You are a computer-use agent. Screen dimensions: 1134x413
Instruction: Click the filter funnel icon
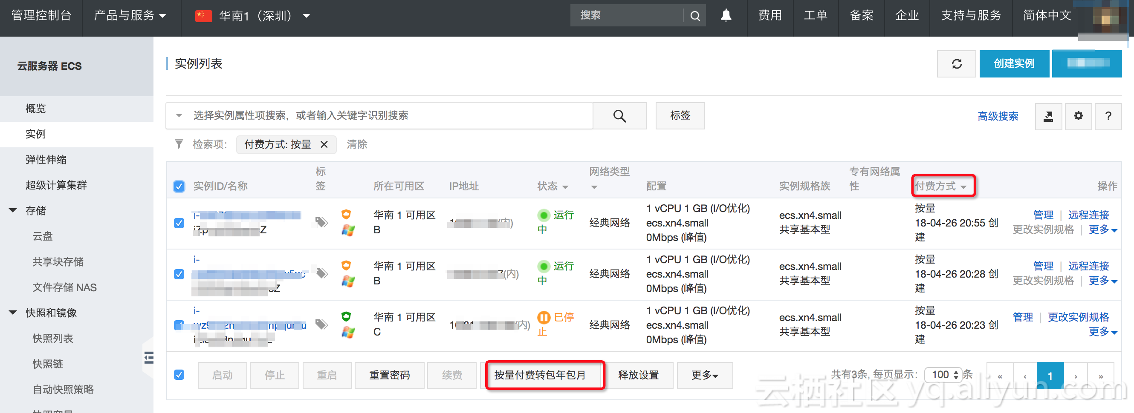click(179, 144)
